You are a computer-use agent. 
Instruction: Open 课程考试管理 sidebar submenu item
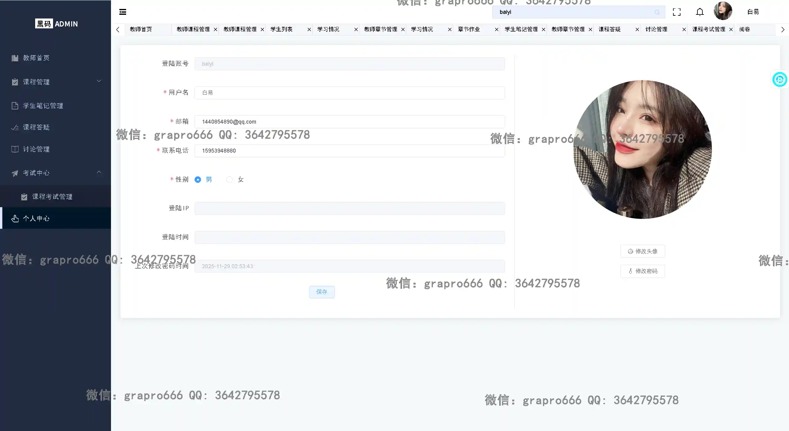click(52, 197)
